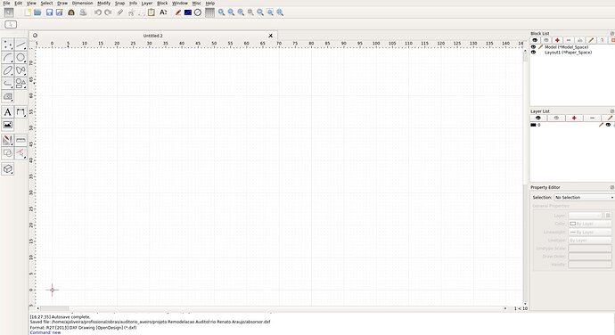Screen dimensions: 615x335
Task: Click the Zoom In magnifier
Action: pyautogui.click(x=221, y=12)
